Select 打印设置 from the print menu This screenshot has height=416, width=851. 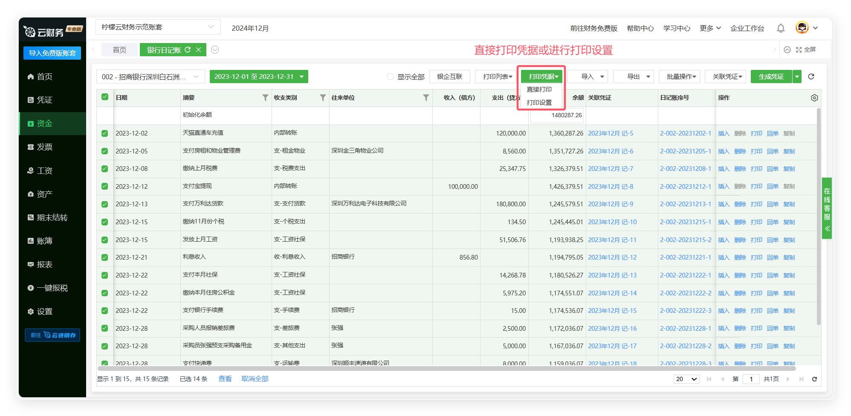539,103
